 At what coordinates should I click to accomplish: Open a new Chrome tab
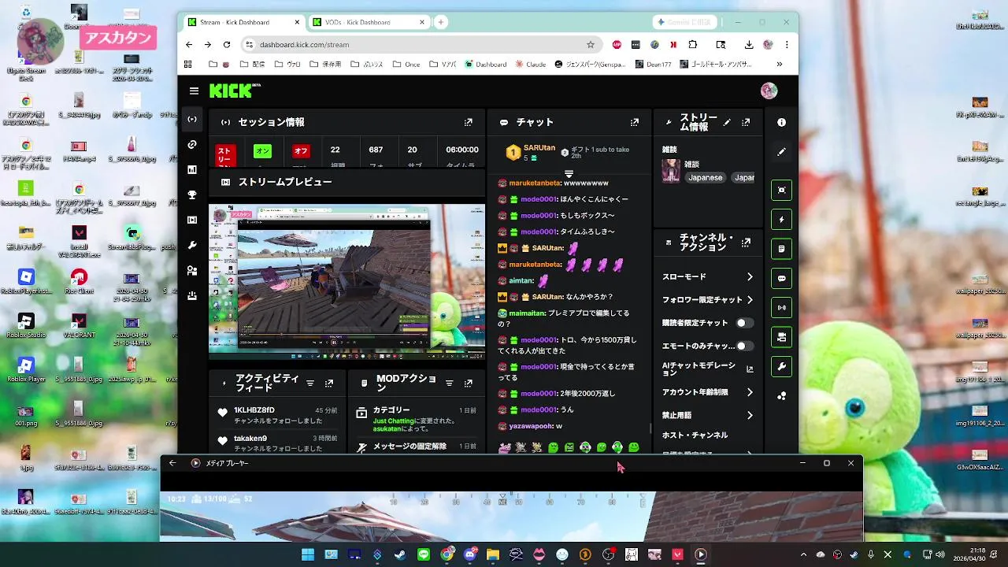441,22
